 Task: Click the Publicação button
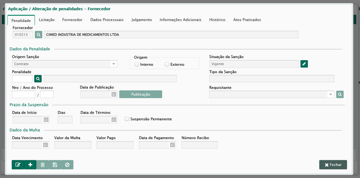[x=141, y=94]
